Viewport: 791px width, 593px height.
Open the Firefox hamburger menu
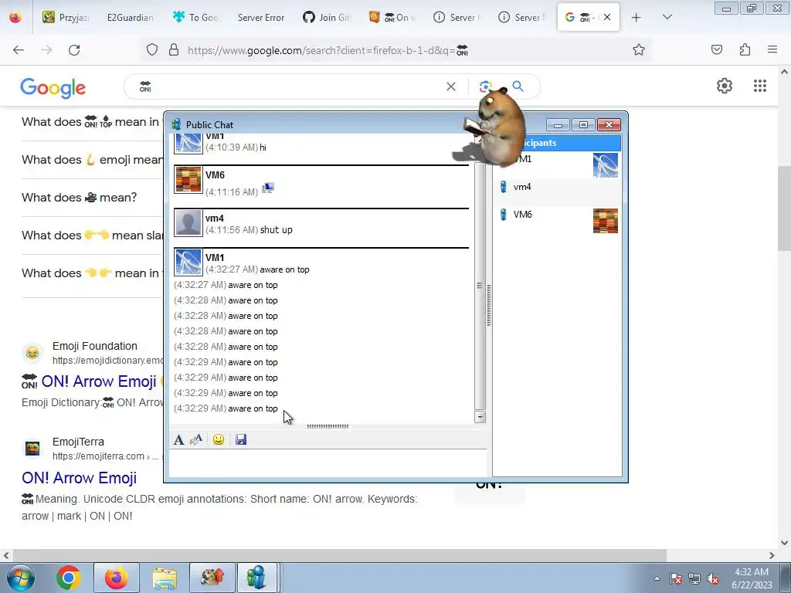(772, 49)
